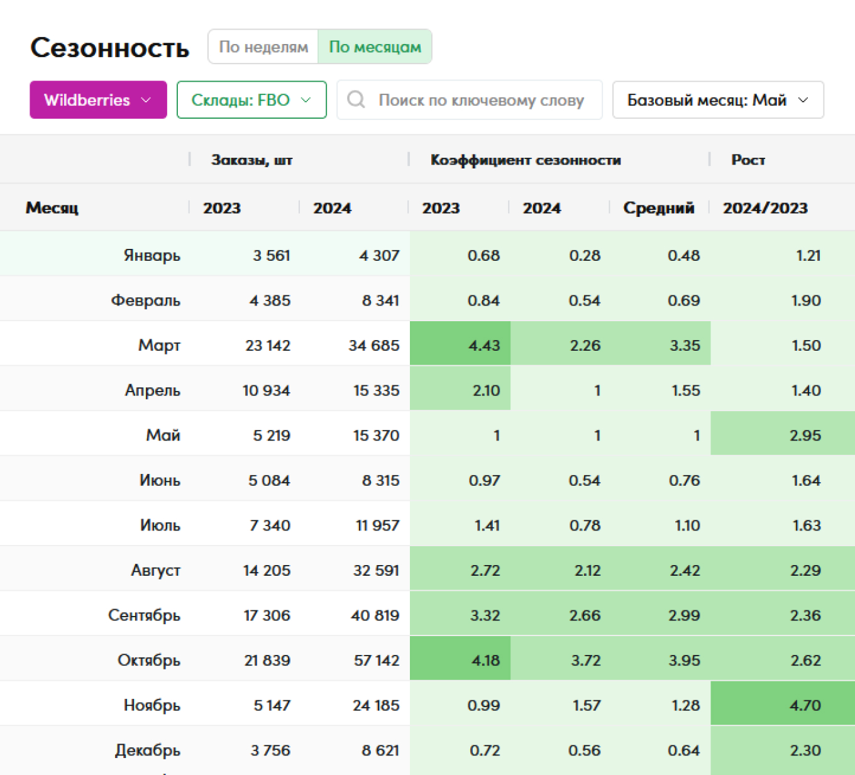
Task: Click the 2024/2023 growth column header
Action: (764, 208)
